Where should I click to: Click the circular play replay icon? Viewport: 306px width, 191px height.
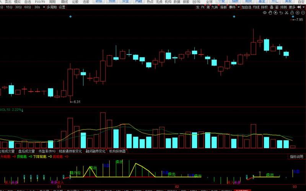(x=275, y=13)
